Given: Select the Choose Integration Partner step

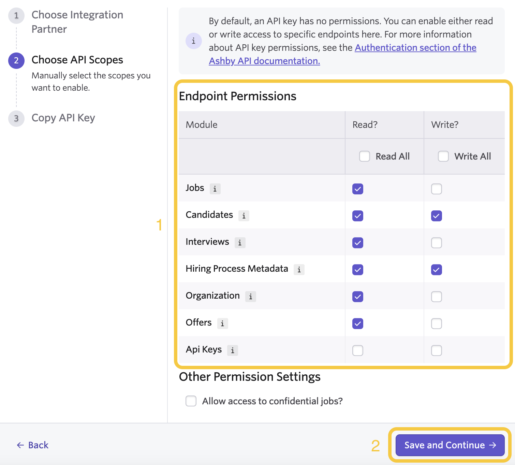Looking at the screenshot, I should 77,22.
